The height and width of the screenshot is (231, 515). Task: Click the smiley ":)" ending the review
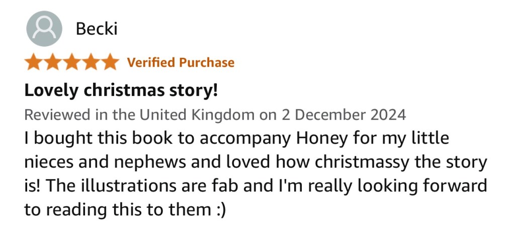click(217, 209)
